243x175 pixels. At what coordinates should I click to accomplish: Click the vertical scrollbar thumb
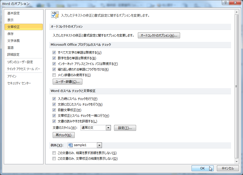pos(237,86)
